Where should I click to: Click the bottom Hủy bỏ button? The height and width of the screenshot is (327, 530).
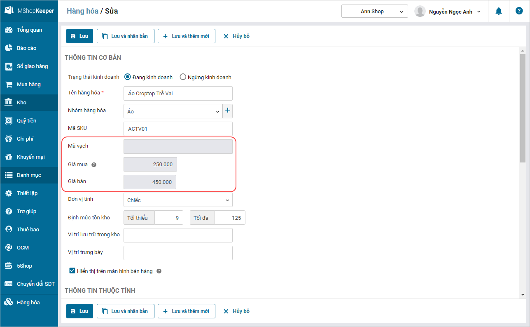pyautogui.click(x=236, y=311)
